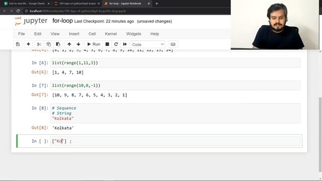Open the Help menu
322x181 pixels.
point(154,34)
